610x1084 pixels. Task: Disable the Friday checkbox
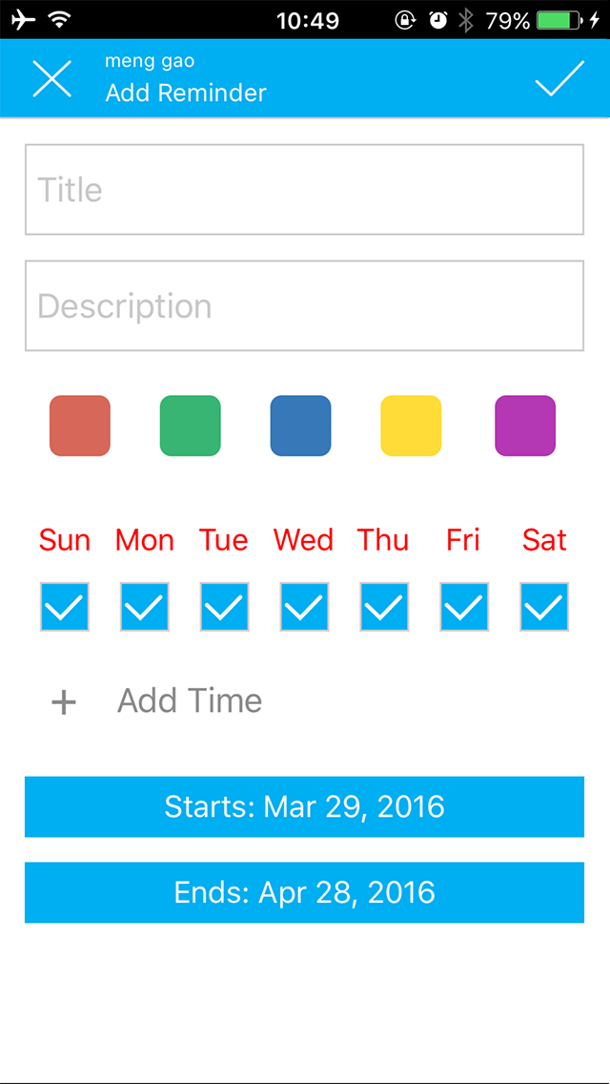pos(464,606)
